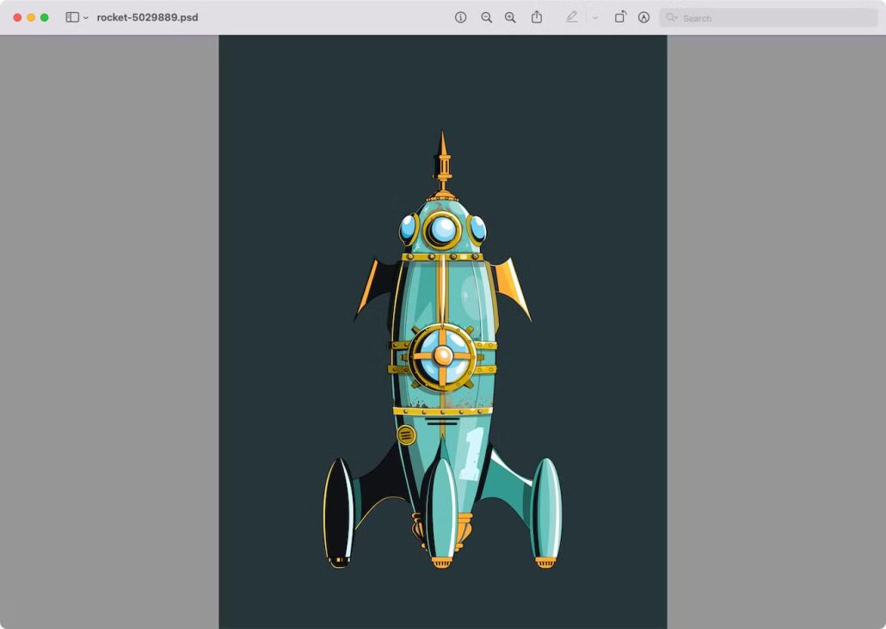Click inside the Search text field
The image size is (886, 629).
pos(766,17)
